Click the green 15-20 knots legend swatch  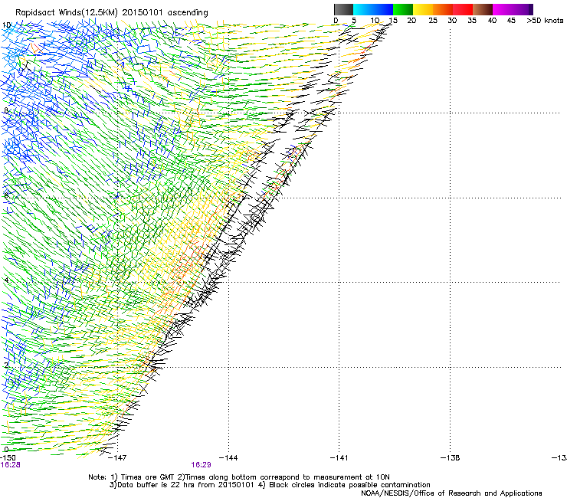pos(403,9)
